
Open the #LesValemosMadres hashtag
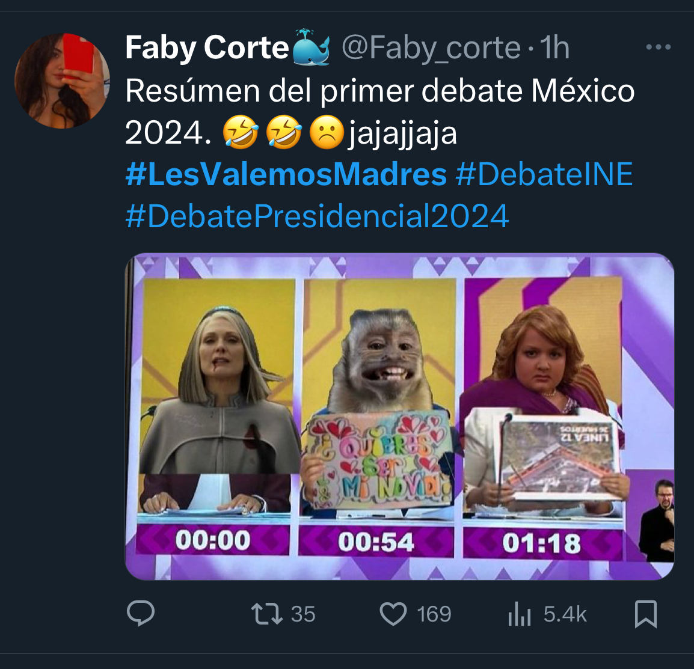[x=286, y=174]
